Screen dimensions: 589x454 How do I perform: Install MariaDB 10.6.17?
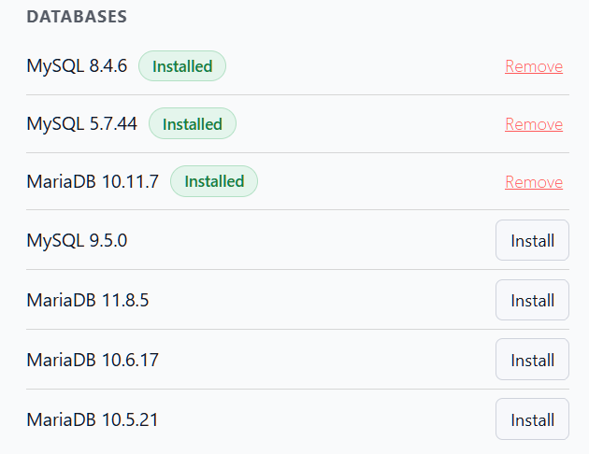point(532,360)
